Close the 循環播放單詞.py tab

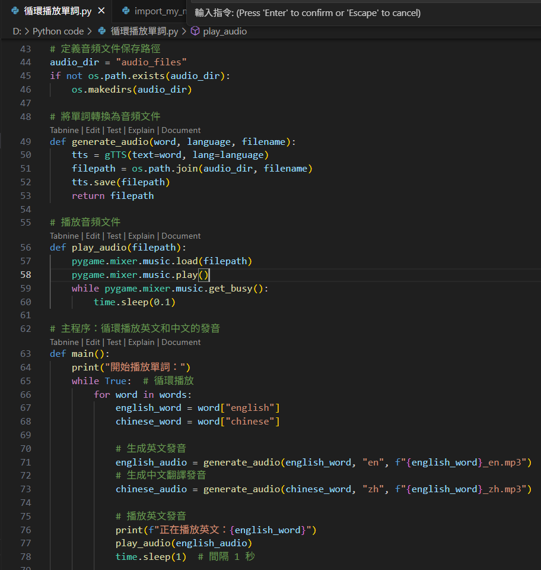[x=101, y=11]
